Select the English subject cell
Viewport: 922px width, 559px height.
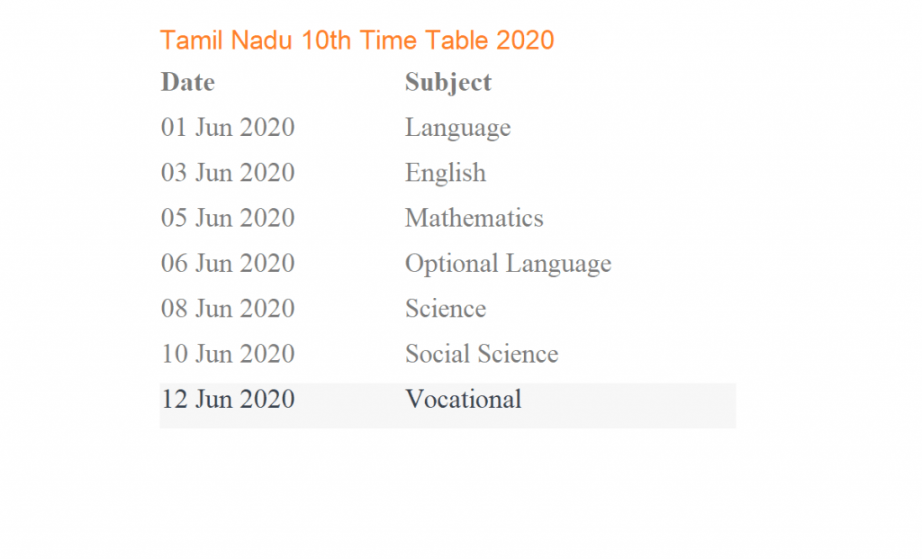[x=446, y=173]
